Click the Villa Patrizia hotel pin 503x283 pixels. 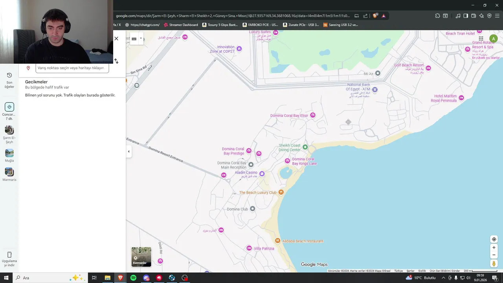tap(249, 248)
